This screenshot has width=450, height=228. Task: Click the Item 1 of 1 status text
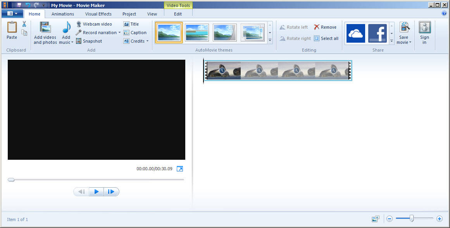pos(17,219)
